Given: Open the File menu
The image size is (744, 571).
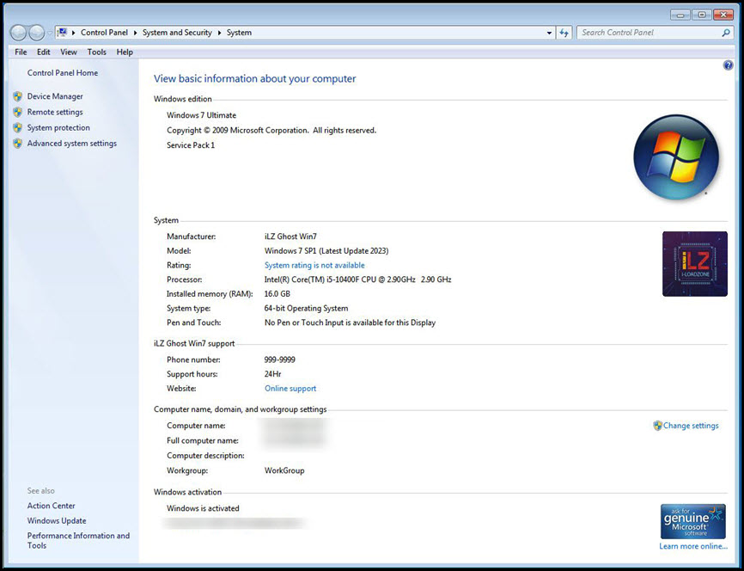Looking at the screenshot, I should [x=21, y=52].
